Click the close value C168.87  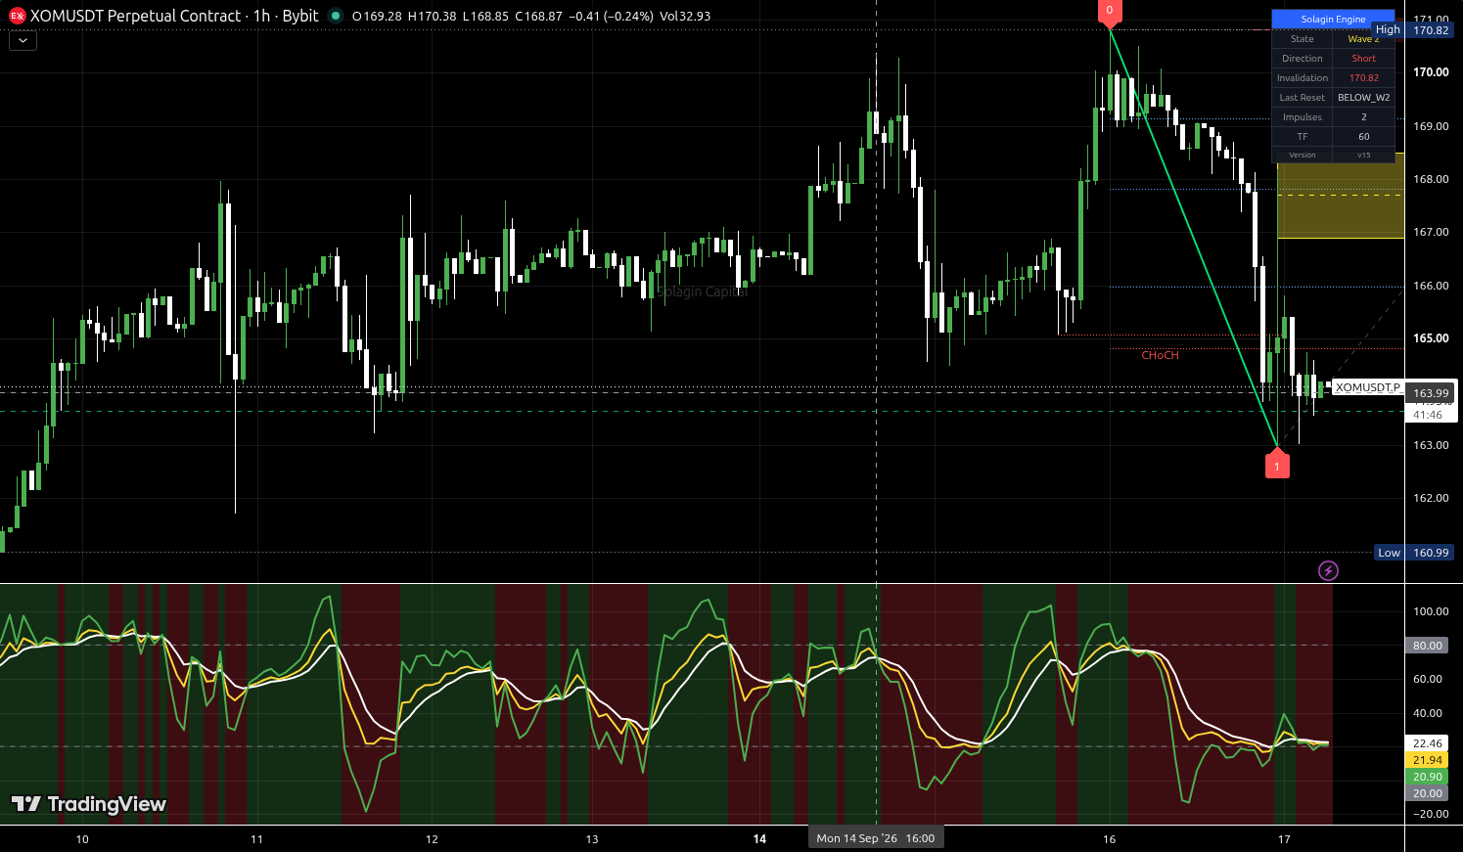point(538,17)
